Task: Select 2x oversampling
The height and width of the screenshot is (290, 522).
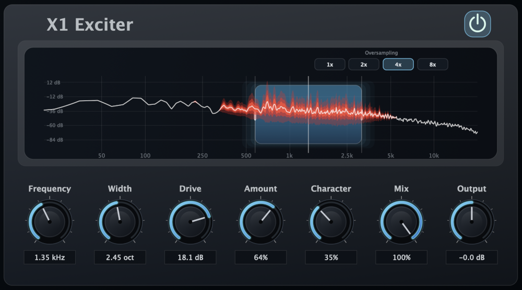Action: point(364,65)
